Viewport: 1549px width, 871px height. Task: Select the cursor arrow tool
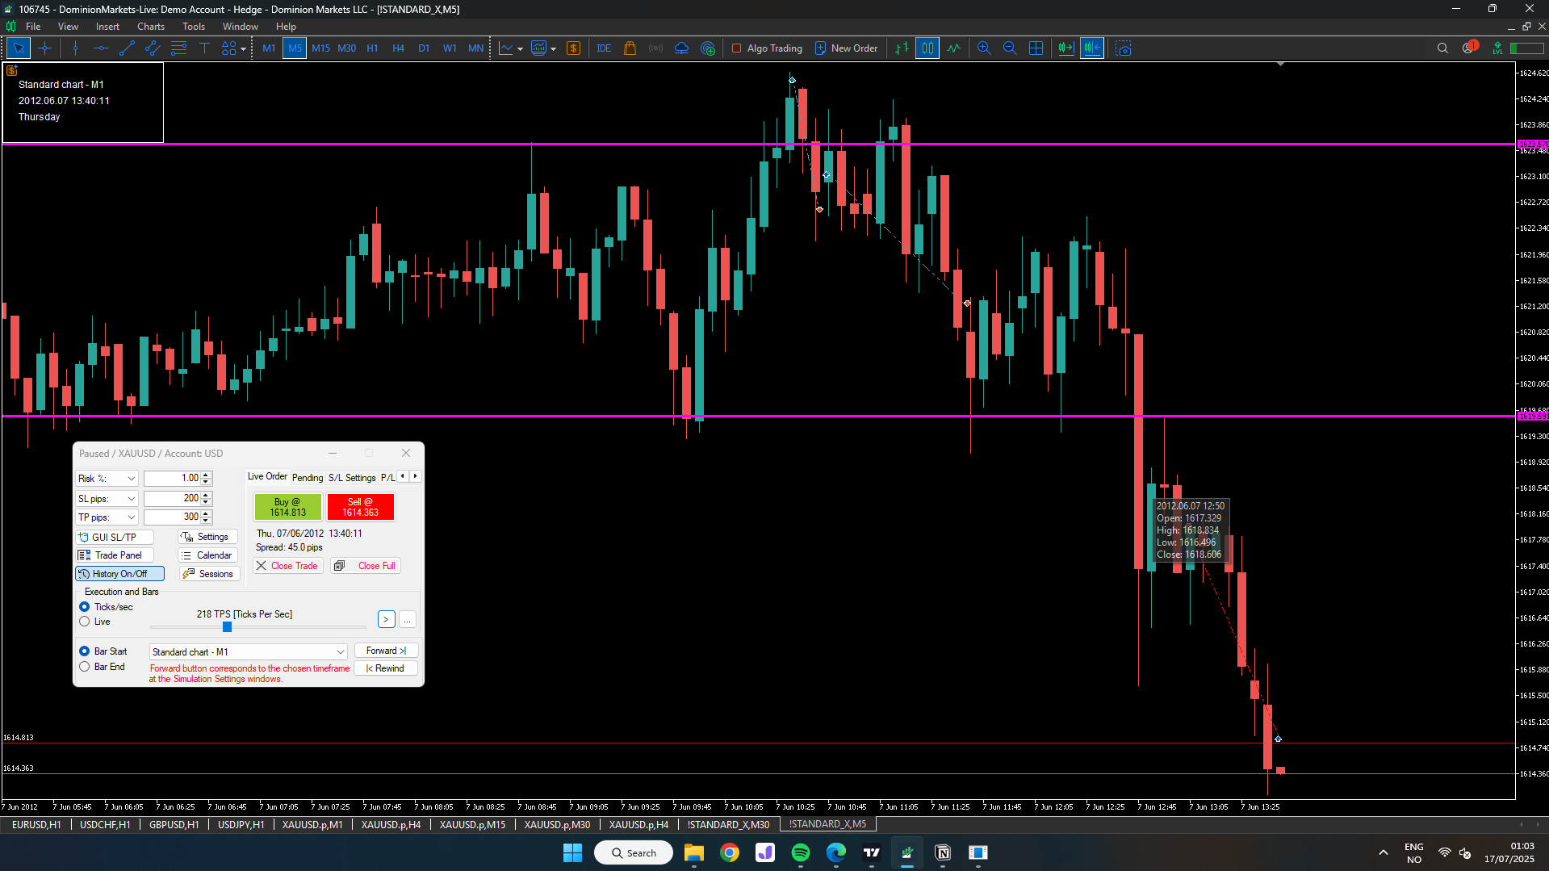tap(19, 48)
